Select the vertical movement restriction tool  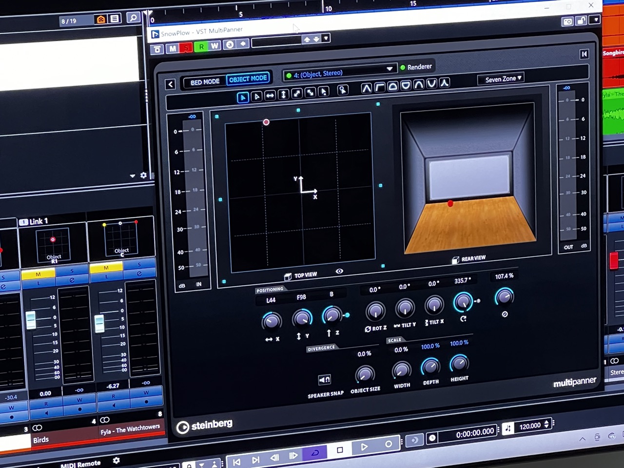283,95
